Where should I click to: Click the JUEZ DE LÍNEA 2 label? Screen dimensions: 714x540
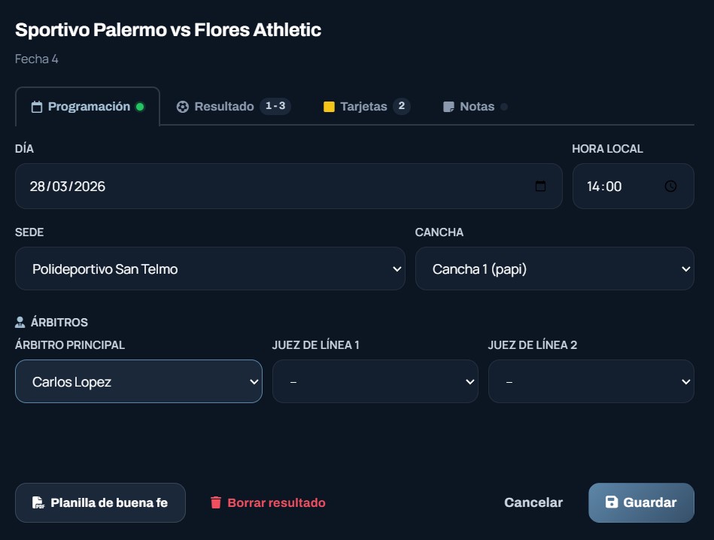tap(533, 344)
